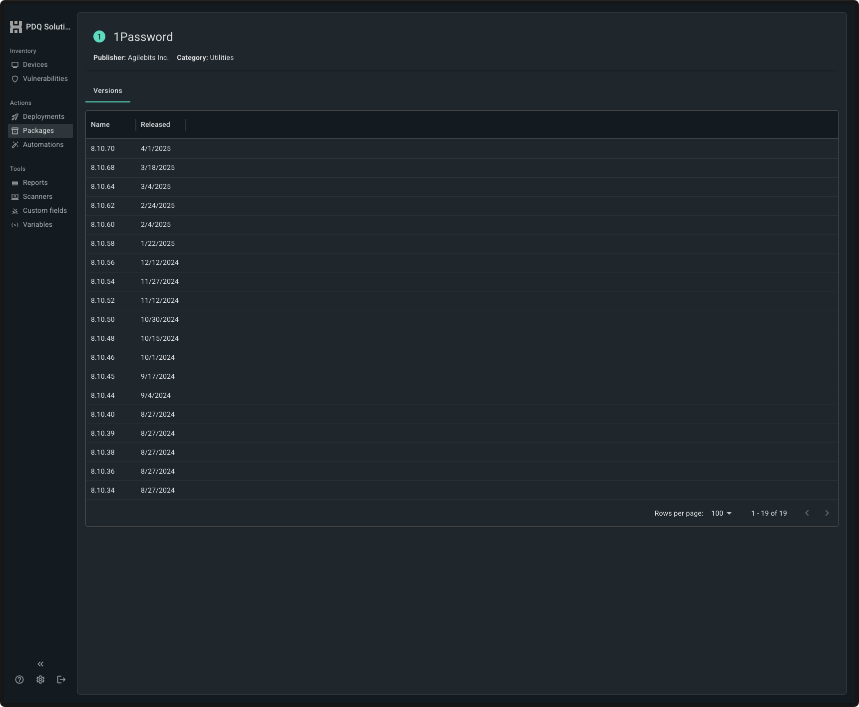Viewport: 859px width, 707px height.
Task: Select version 8.10.44 row
Action: pos(462,396)
